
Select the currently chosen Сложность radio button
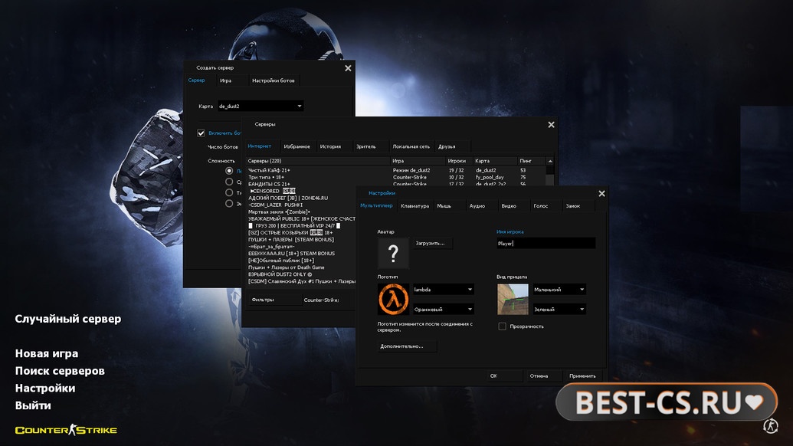(229, 171)
